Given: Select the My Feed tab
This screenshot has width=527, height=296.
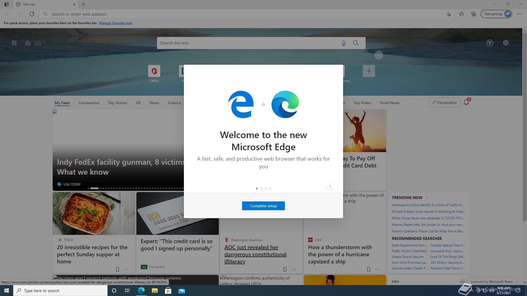Looking at the screenshot, I should [x=62, y=103].
